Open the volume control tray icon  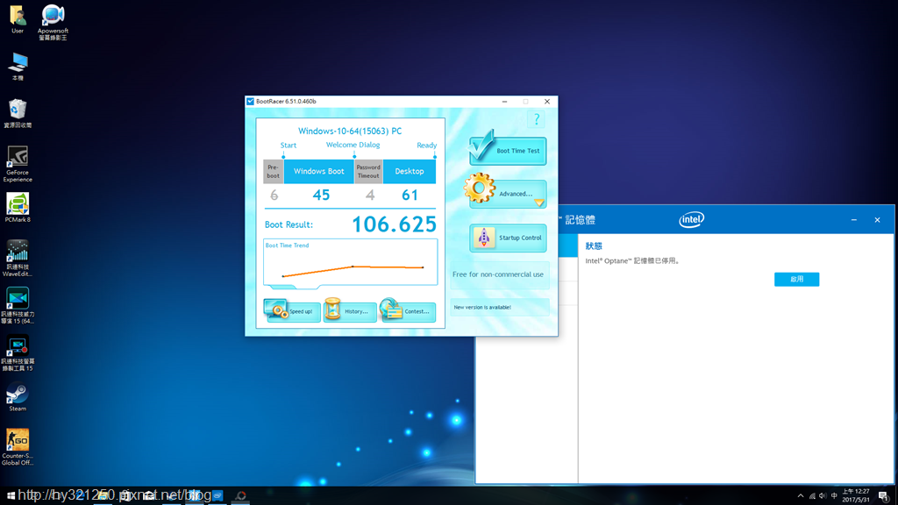pos(823,496)
